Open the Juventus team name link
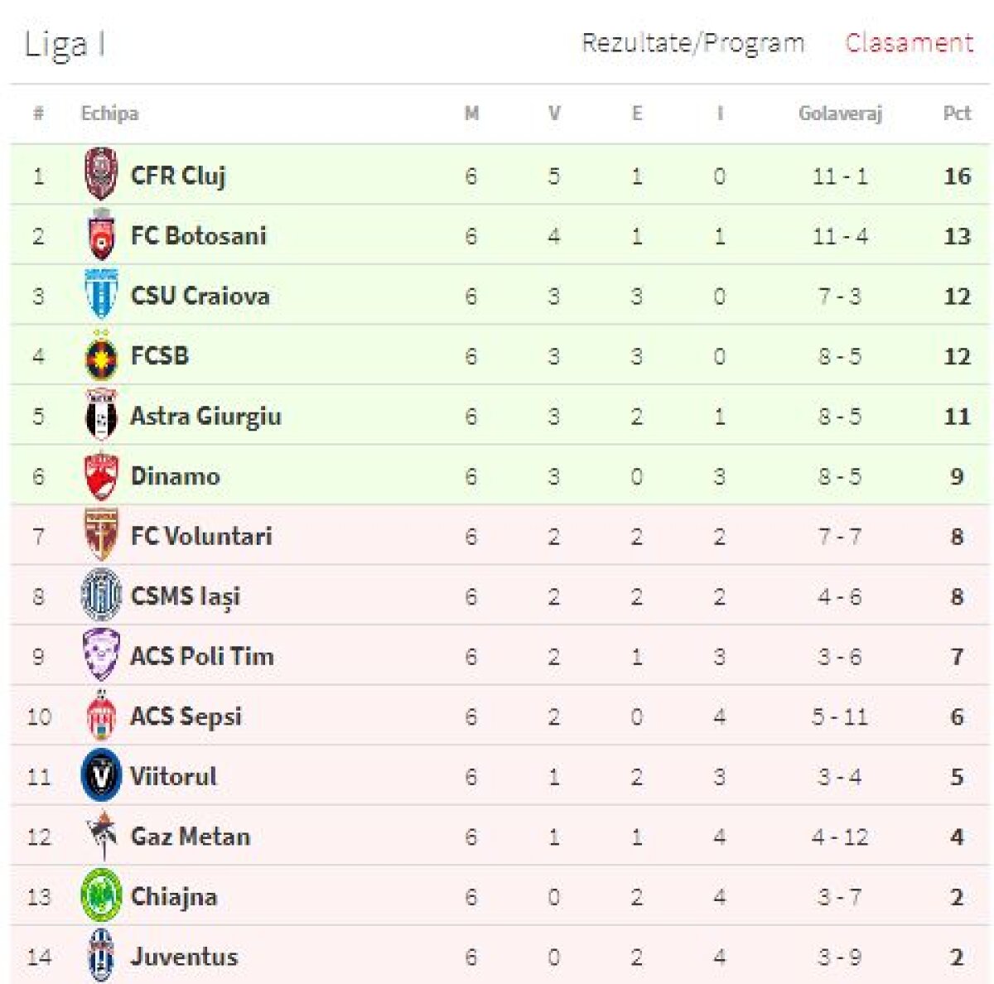This screenshot has height=984, width=994. (x=184, y=957)
